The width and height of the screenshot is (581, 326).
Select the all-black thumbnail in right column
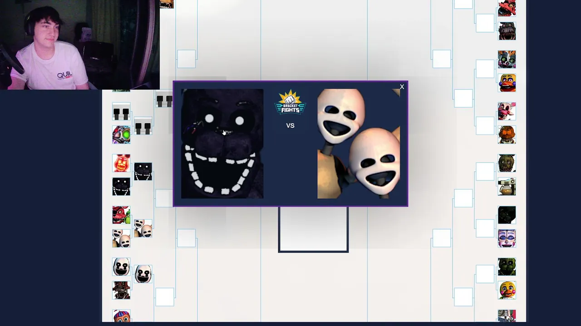click(x=507, y=215)
